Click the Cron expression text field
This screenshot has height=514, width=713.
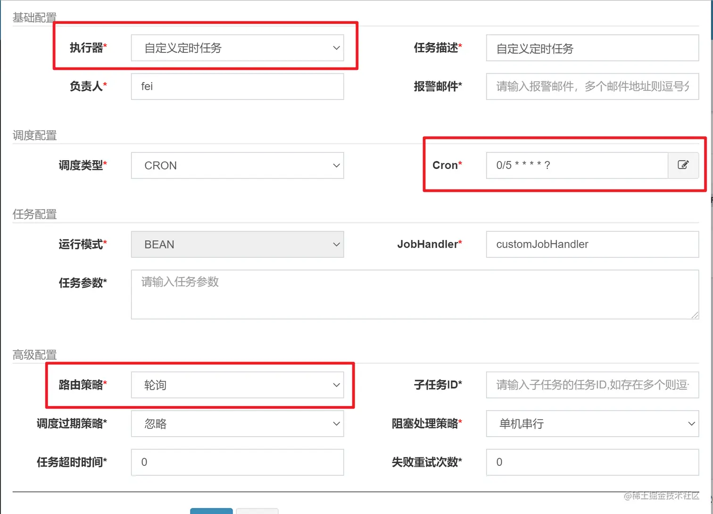pyautogui.click(x=577, y=165)
